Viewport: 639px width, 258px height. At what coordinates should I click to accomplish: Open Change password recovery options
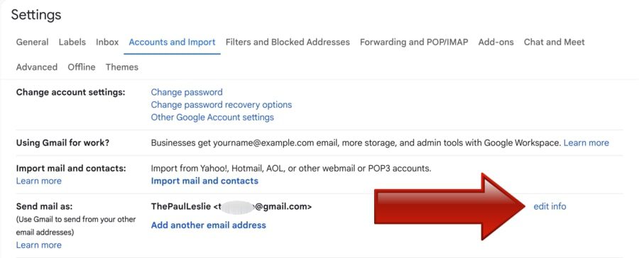coord(222,105)
